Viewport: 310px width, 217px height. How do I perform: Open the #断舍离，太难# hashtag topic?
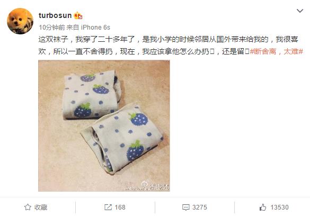[x=277, y=51]
